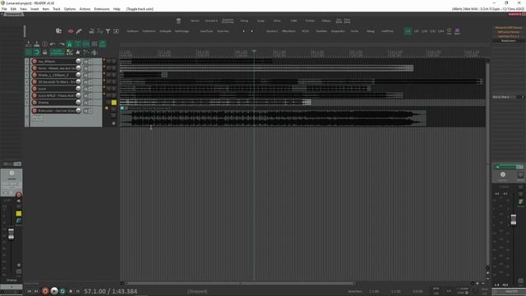The height and width of the screenshot is (296, 526).
Task: Click the purple icon beside grid buttons
Action: (457, 31)
